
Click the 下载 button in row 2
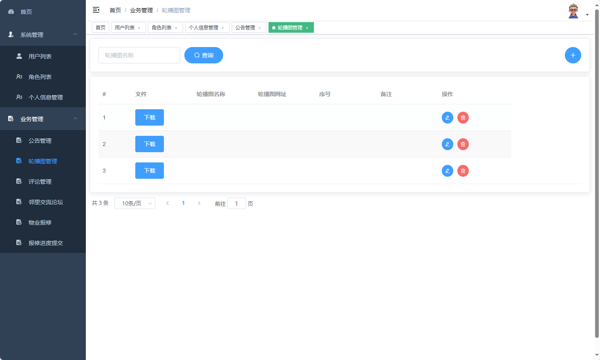pyautogui.click(x=150, y=144)
